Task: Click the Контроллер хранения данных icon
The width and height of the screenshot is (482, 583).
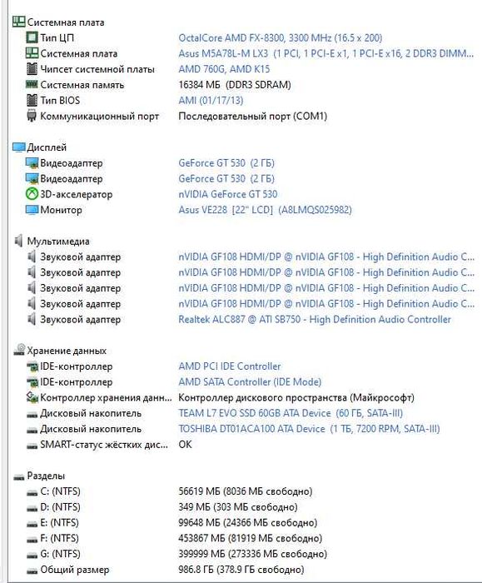Action: coord(32,397)
